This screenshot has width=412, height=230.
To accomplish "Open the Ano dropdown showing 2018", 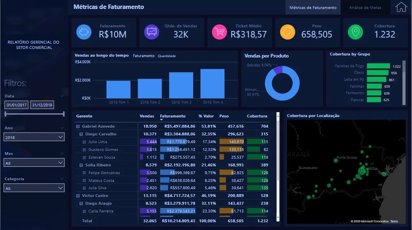I will point(34,137).
